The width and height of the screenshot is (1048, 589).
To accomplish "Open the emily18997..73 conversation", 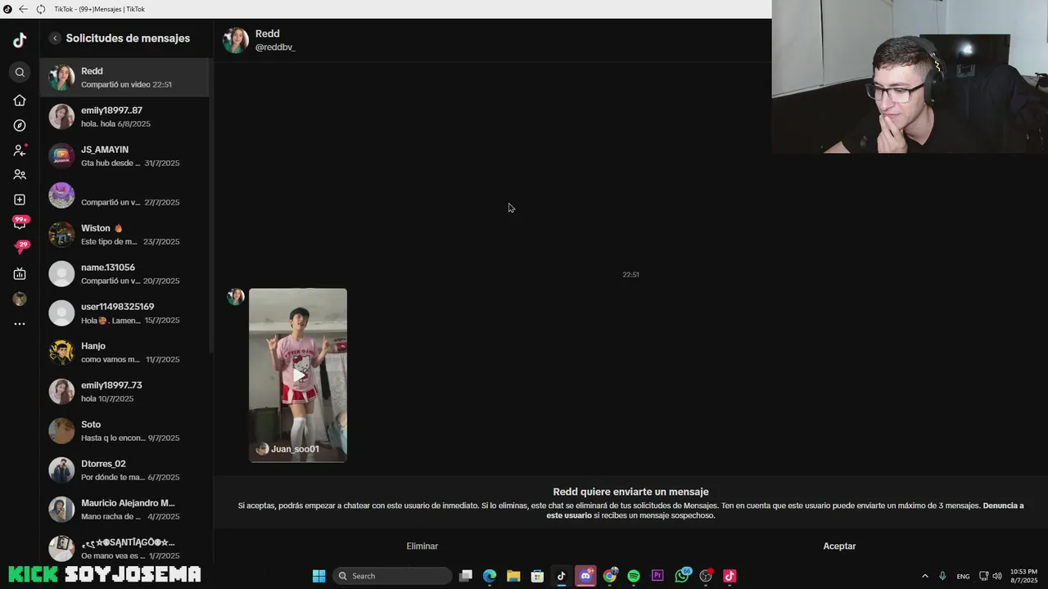I will [x=125, y=392].
